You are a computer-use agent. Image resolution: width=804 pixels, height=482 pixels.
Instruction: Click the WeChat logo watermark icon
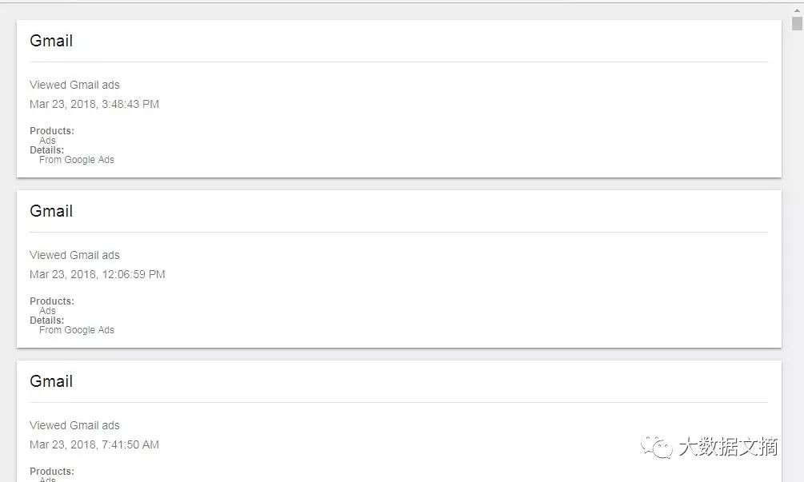pyautogui.click(x=656, y=447)
